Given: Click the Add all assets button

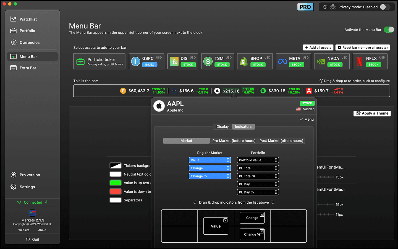Looking at the screenshot, I should (x=318, y=48).
